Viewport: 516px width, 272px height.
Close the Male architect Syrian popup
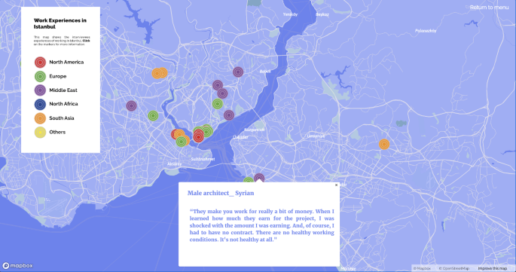pos(336,185)
